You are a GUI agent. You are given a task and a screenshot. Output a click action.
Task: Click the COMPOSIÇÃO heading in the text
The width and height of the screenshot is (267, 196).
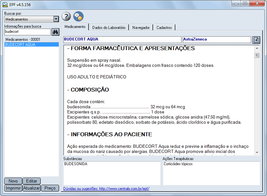tap(88, 90)
